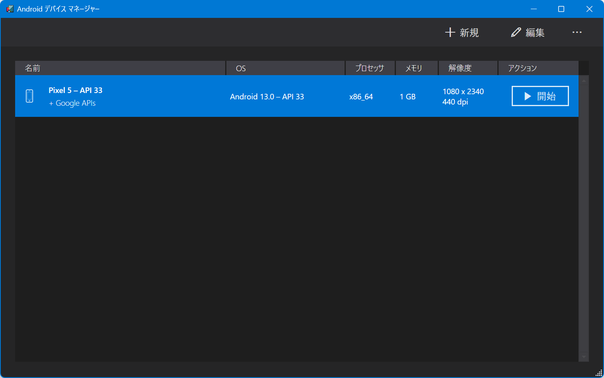Click the scrollbar up arrow
The height and width of the screenshot is (378, 604).
[584, 81]
